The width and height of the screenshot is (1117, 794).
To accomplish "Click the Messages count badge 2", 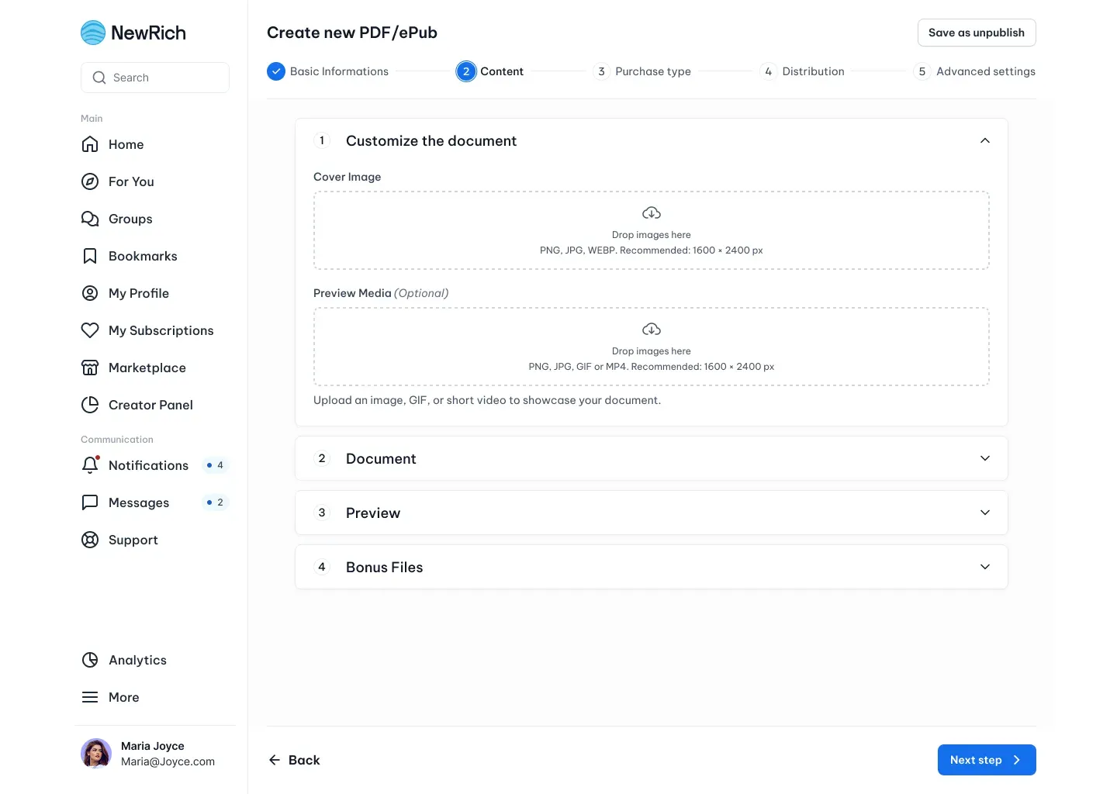I will tap(215, 502).
